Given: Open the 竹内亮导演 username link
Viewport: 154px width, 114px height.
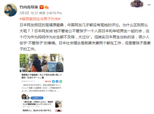Looking at the screenshot, I should 29,7.
